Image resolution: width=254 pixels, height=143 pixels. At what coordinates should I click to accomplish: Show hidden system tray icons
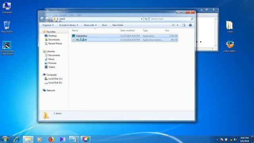217,139
